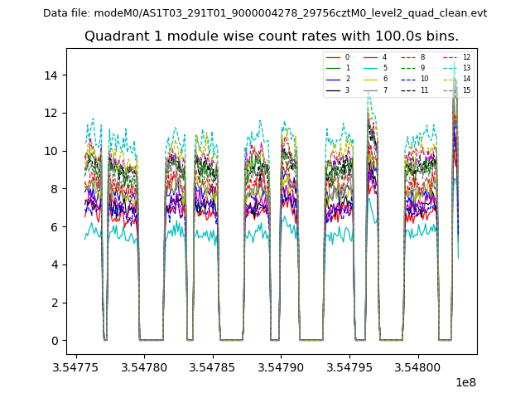Select gray solid legend entry 7

[x=375, y=90]
